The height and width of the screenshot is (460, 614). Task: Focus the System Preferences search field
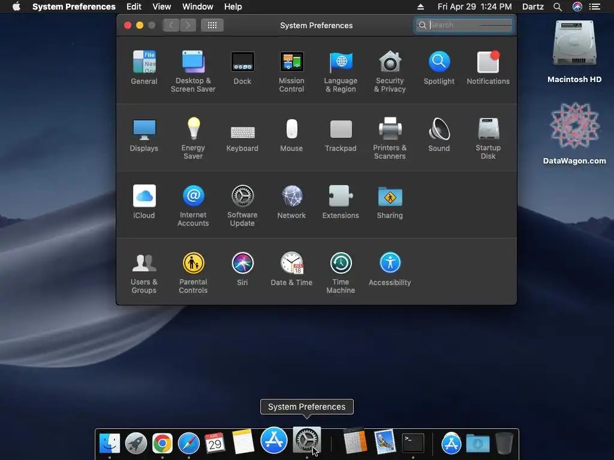point(464,25)
